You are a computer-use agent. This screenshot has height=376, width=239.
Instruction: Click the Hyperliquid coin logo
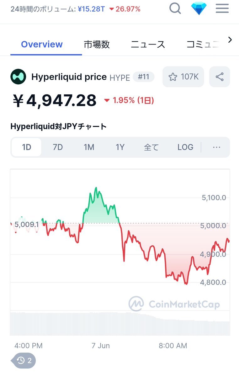(x=18, y=77)
